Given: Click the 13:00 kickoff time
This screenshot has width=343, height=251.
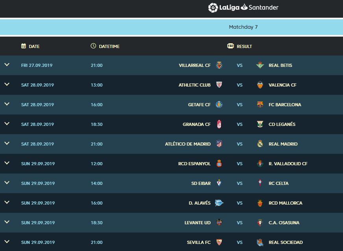Looking at the screenshot, I should pos(97,85).
